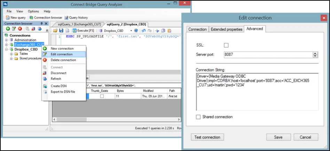330x151 pixels.
Task: Choose Delete connection from context menu
Action: 64,60
